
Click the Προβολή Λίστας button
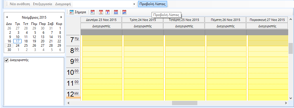point(153,4)
